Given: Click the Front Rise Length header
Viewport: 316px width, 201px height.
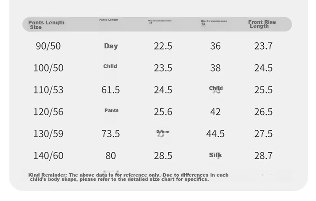Looking at the screenshot, I should [262, 24].
